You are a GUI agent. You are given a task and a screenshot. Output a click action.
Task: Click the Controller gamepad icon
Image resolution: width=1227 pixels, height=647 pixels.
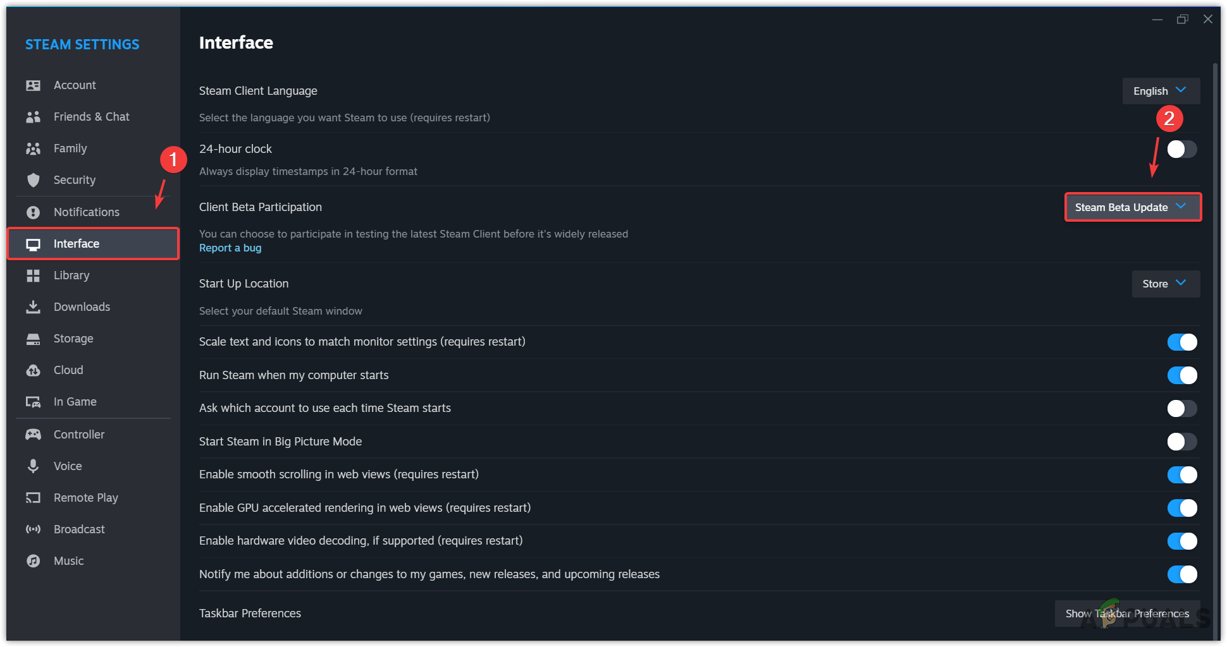tap(34, 435)
